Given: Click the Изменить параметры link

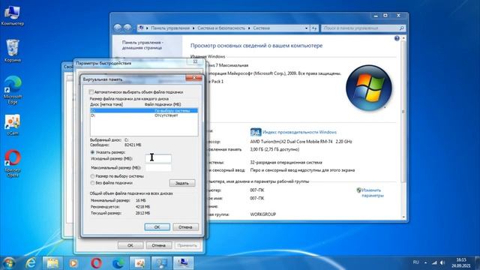Looking at the screenshot, I should (x=372, y=193).
